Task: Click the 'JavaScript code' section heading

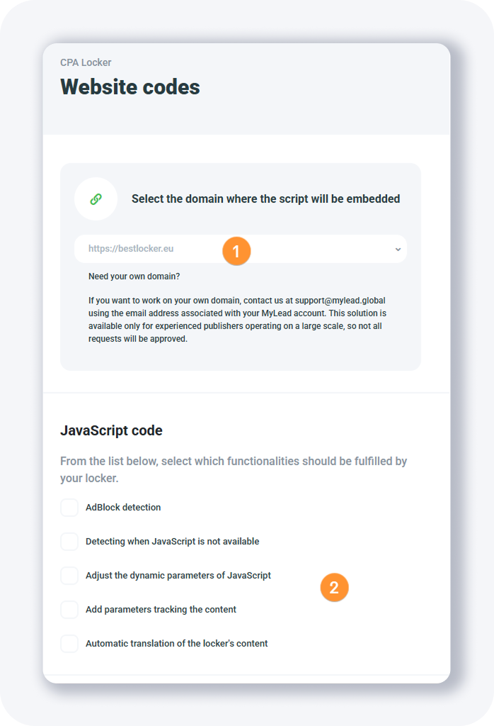Action: pyautogui.click(x=111, y=430)
